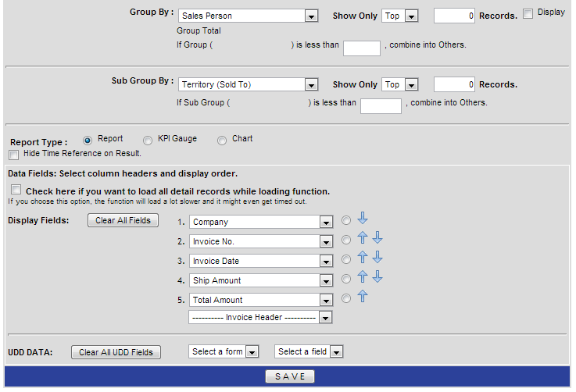Move Ship Amount field up
The width and height of the screenshot is (576, 392).
(362, 278)
